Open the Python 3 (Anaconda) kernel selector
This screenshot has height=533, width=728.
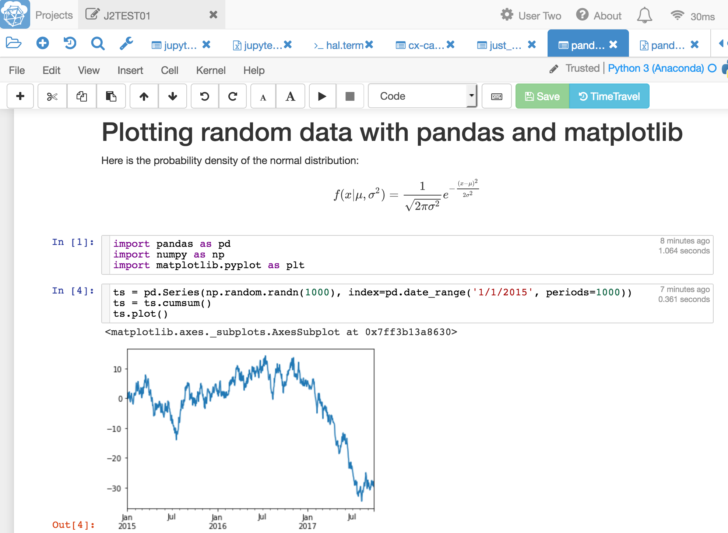(x=656, y=68)
